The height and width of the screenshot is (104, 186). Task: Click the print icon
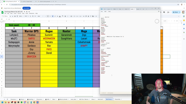click(x=15, y=16)
